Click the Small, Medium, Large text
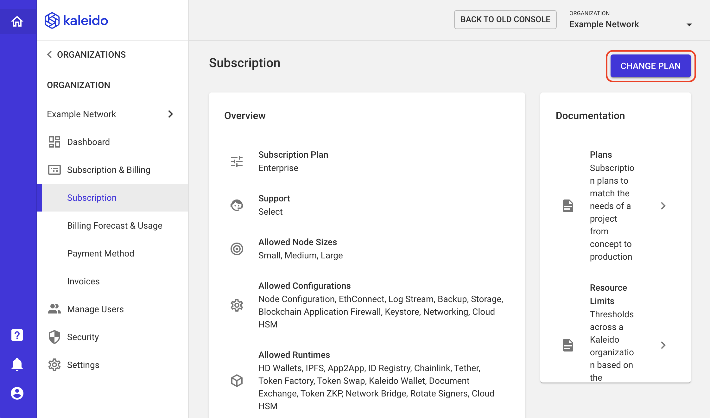 pyautogui.click(x=301, y=255)
